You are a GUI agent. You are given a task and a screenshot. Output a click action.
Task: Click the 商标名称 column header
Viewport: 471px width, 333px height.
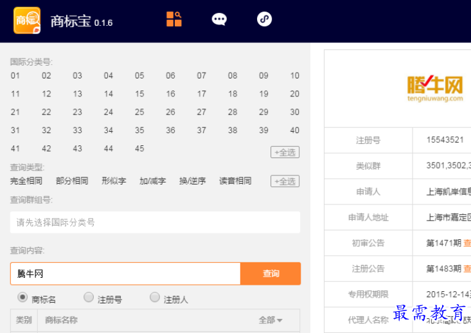coord(61,320)
